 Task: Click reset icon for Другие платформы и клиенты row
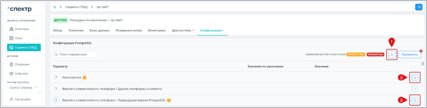coord(415,89)
